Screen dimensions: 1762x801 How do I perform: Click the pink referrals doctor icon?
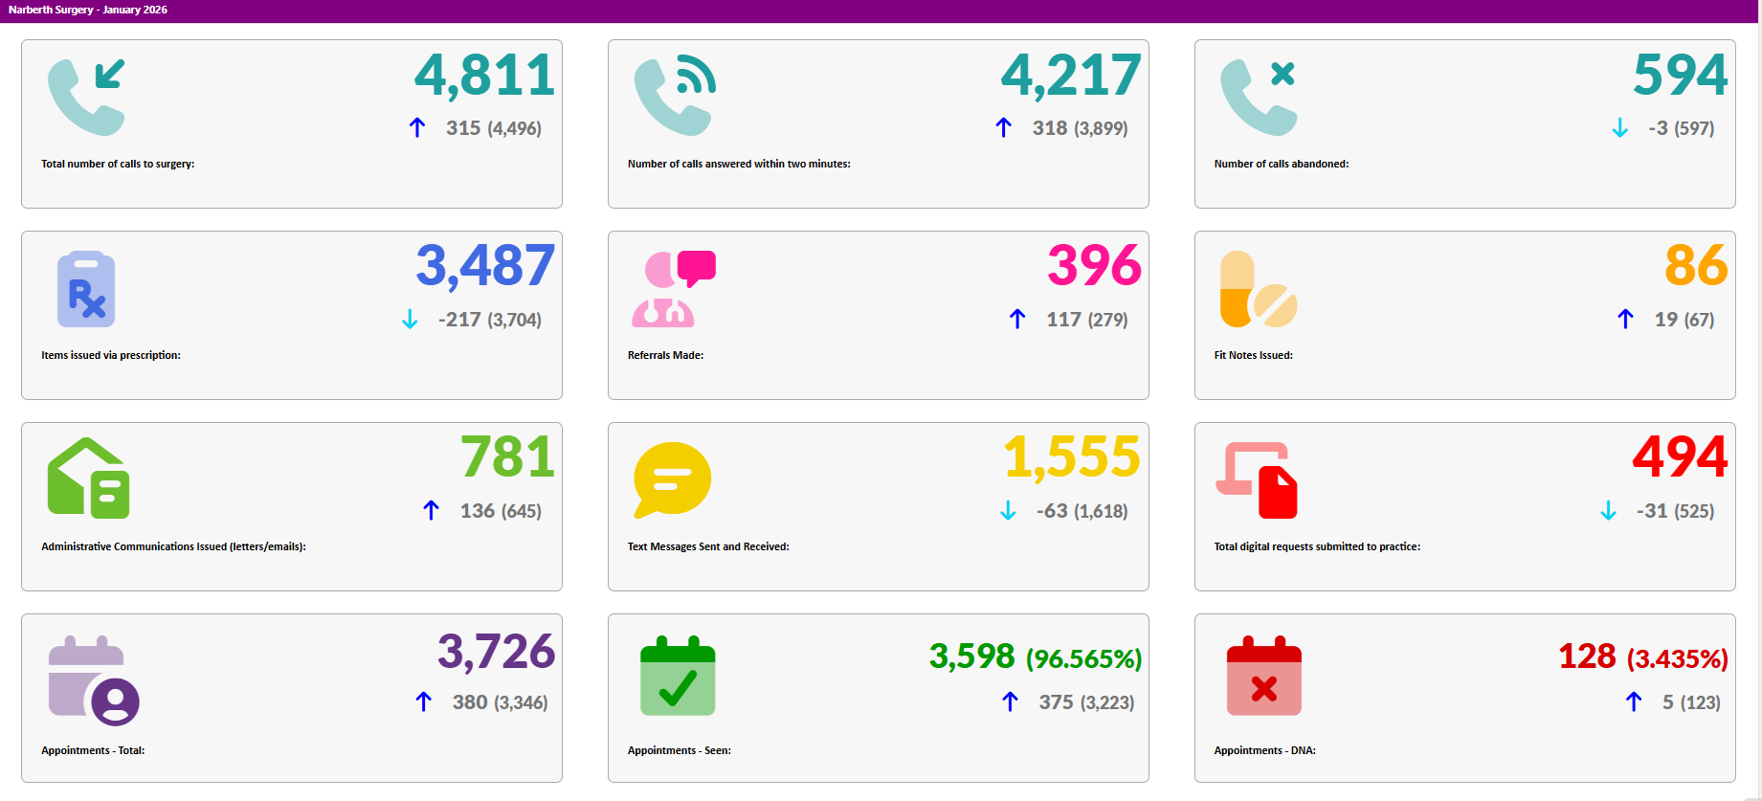click(674, 289)
